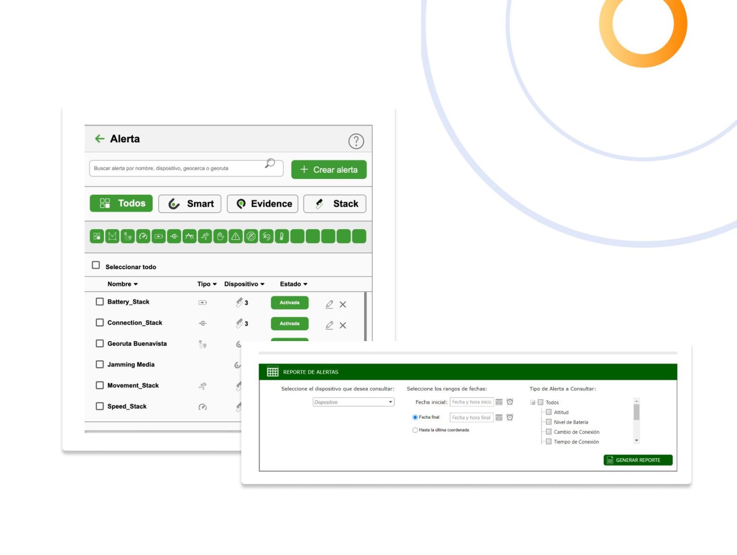Click the alert type list scroll down arrow
This screenshot has height=555, width=737.
(x=637, y=440)
